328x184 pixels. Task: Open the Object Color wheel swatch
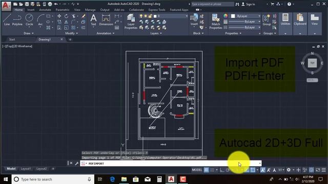(225, 16)
